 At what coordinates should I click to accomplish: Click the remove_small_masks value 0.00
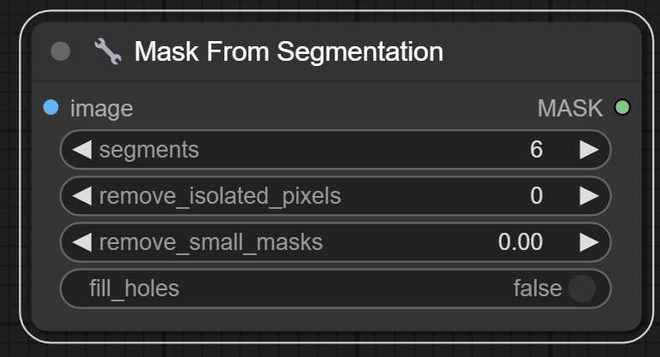pyautogui.click(x=520, y=242)
